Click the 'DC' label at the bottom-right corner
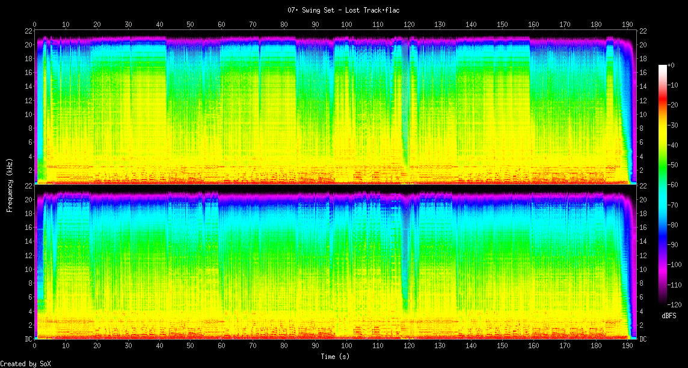 [643, 339]
